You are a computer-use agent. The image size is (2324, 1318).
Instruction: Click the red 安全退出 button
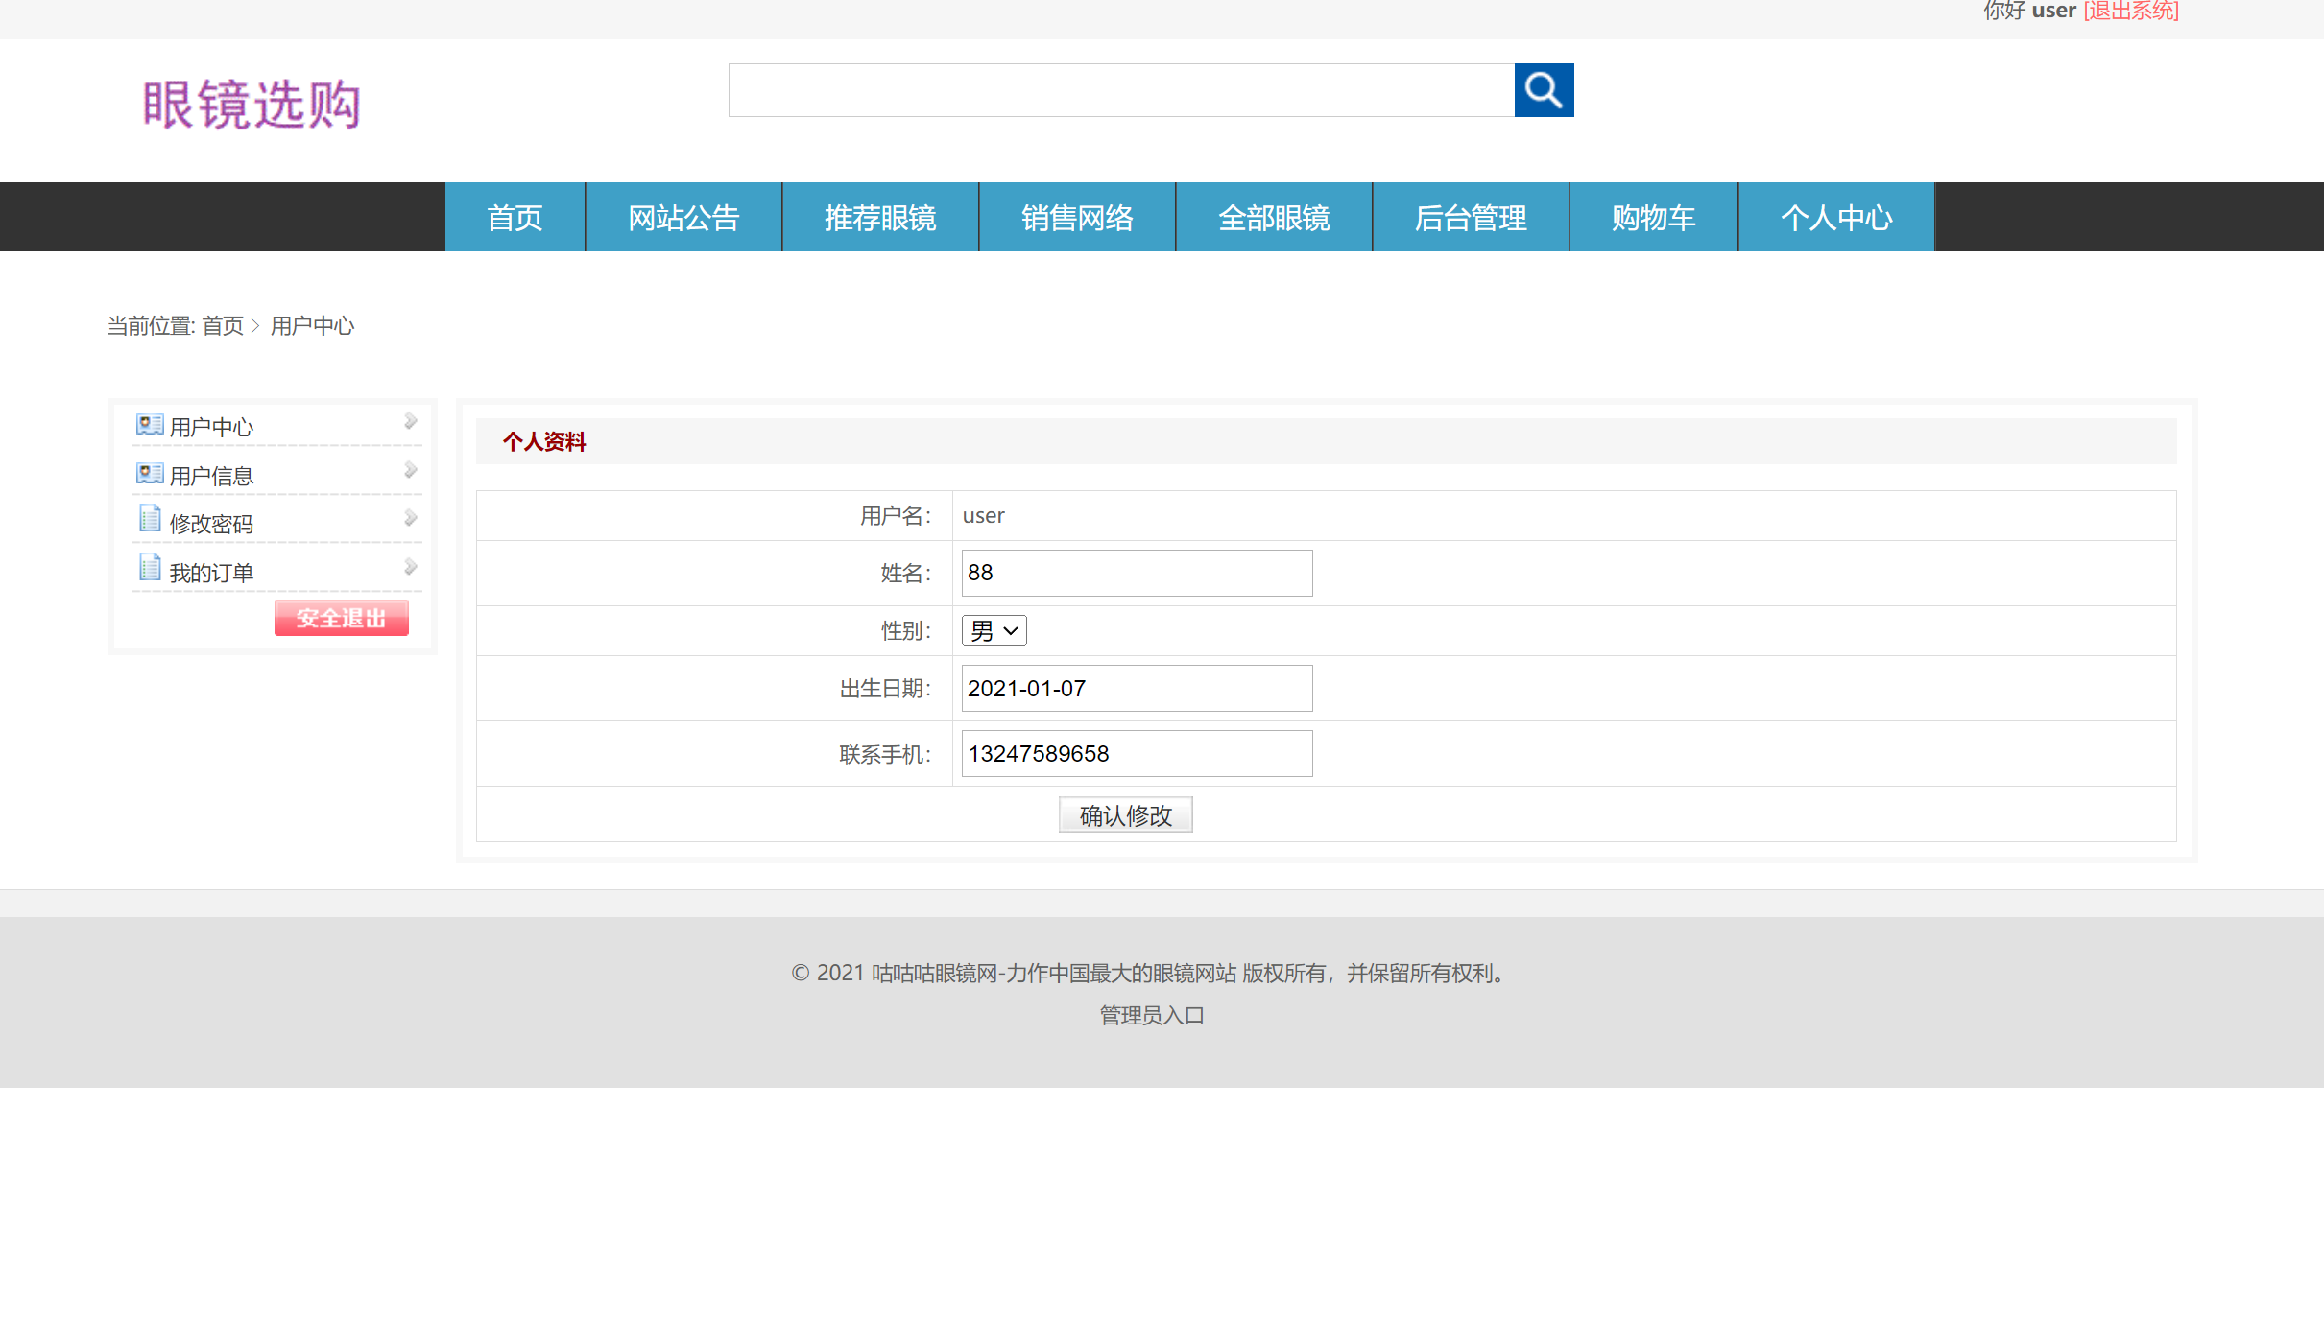click(x=341, y=619)
